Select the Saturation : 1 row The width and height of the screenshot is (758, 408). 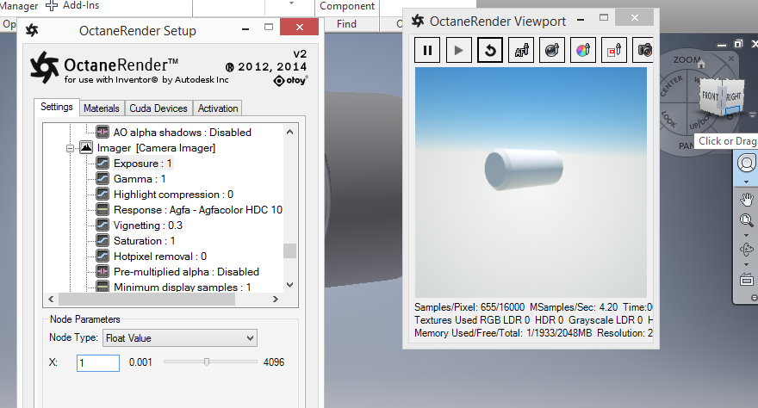(144, 240)
